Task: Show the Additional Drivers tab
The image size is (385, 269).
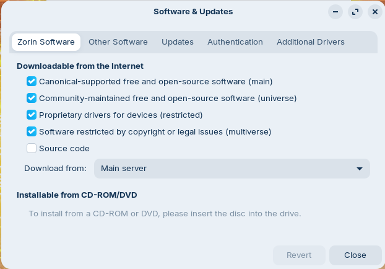Action: pos(311,42)
